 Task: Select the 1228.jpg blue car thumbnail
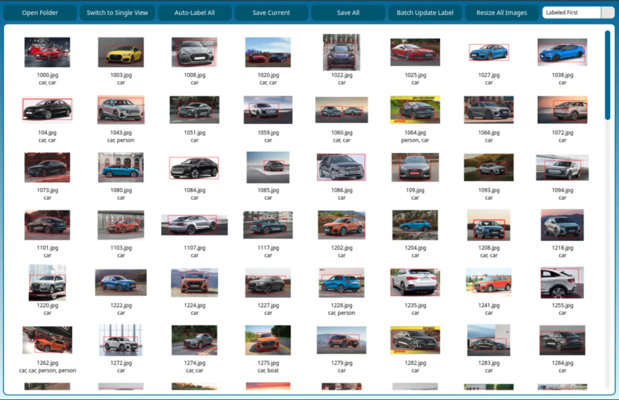point(342,283)
